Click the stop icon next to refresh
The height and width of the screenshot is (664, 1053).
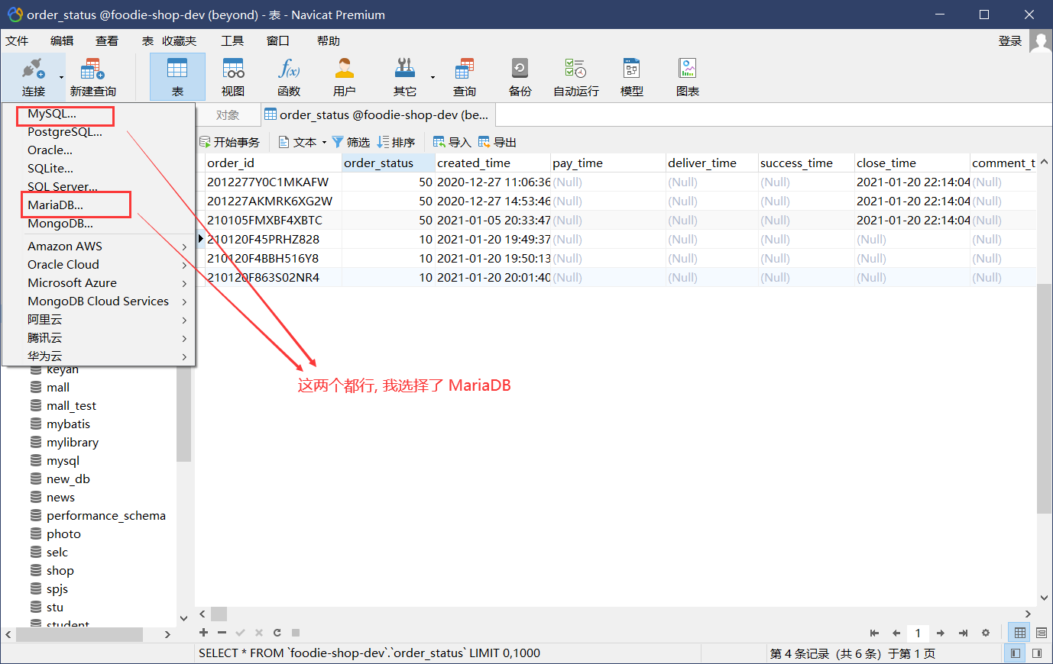(296, 633)
